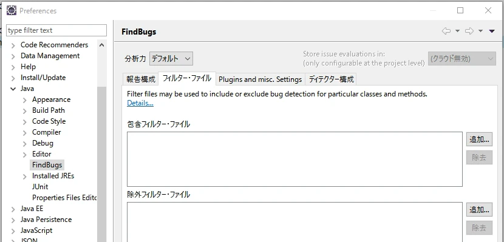Expand the Code Recommenders node
The width and height of the screenshot is (504, 242).
click(13, 45)
